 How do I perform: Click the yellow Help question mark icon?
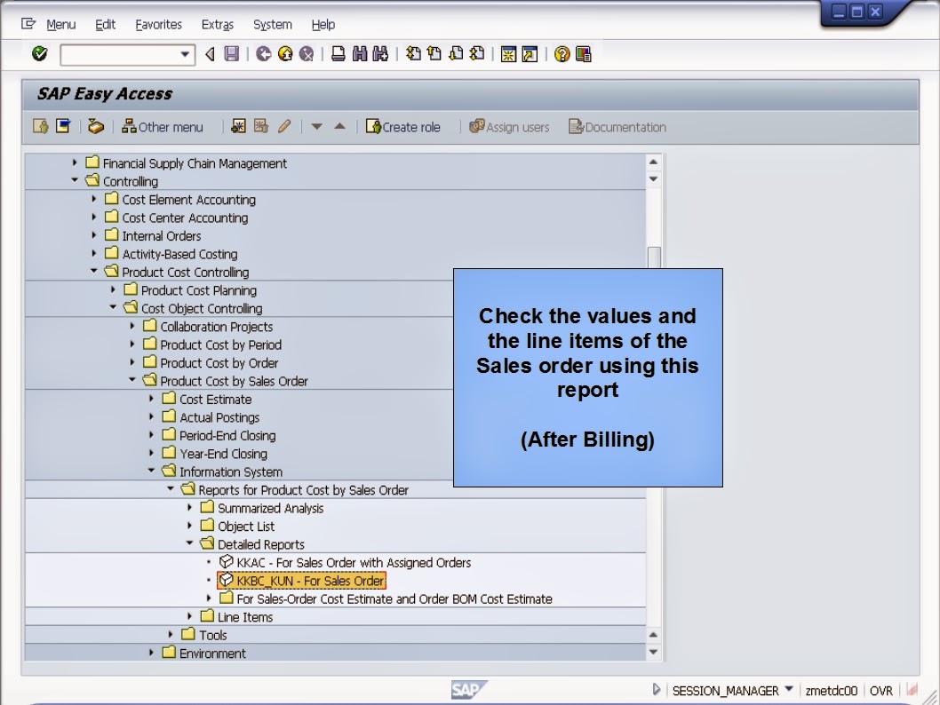[x=562, y=54]
